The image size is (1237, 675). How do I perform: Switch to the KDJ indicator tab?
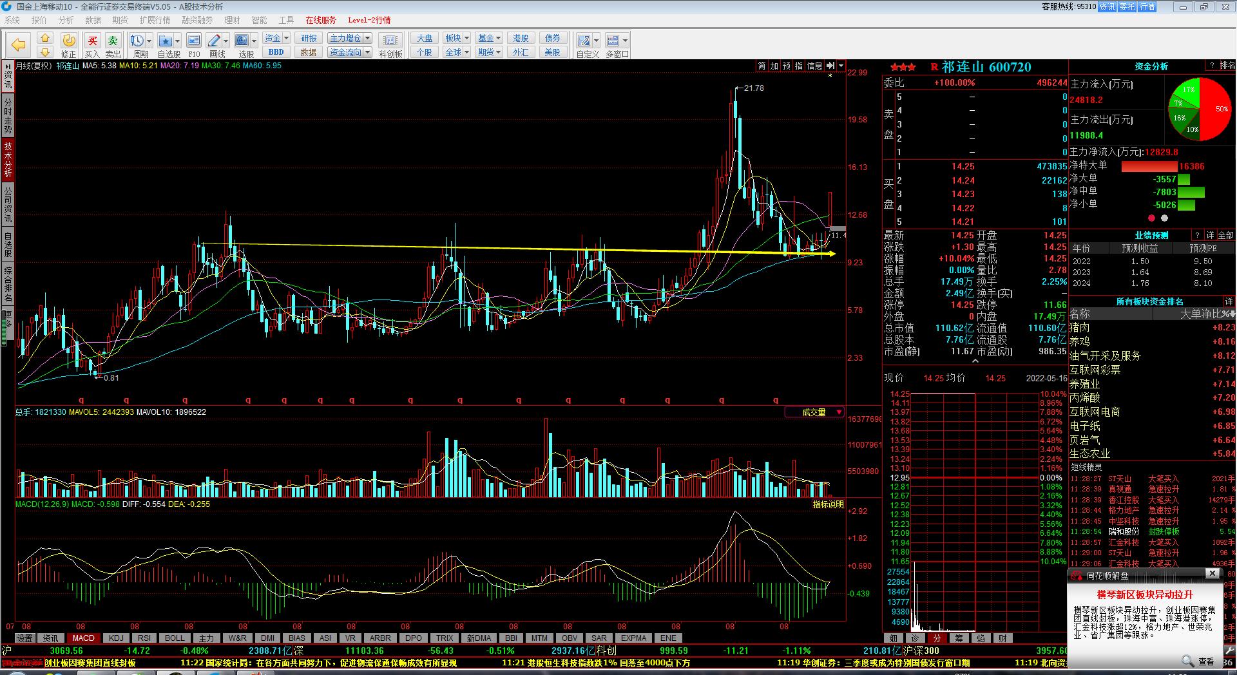[116, 638]
